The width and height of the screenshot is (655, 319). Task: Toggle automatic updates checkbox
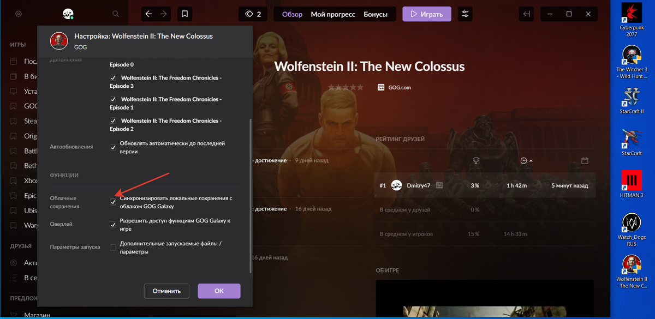[113, 147]
